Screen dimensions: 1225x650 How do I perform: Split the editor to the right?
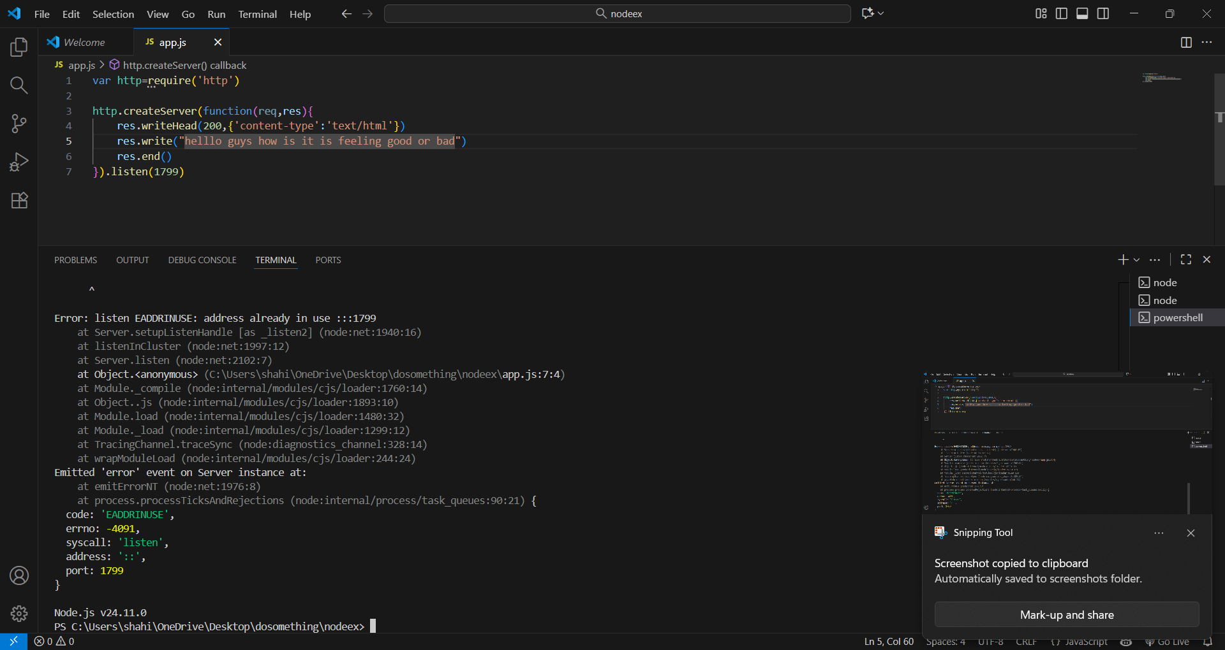click(x=1186, y=42)
